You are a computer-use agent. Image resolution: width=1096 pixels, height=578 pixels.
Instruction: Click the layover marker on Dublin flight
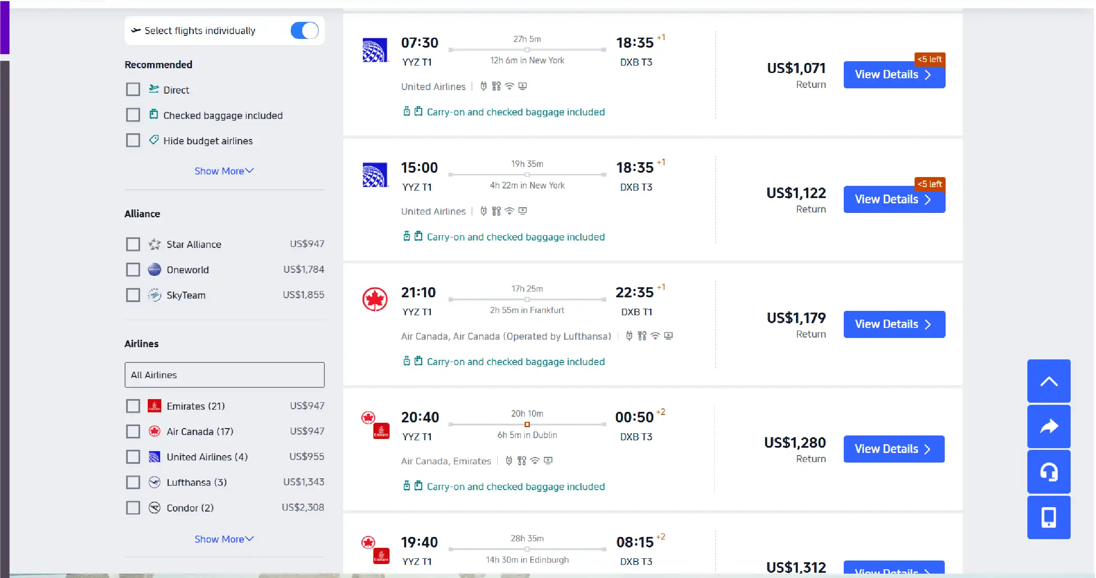pyautogui.click(x=527, y=424)
